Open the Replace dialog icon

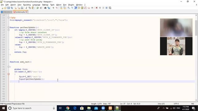pos(49,8)
